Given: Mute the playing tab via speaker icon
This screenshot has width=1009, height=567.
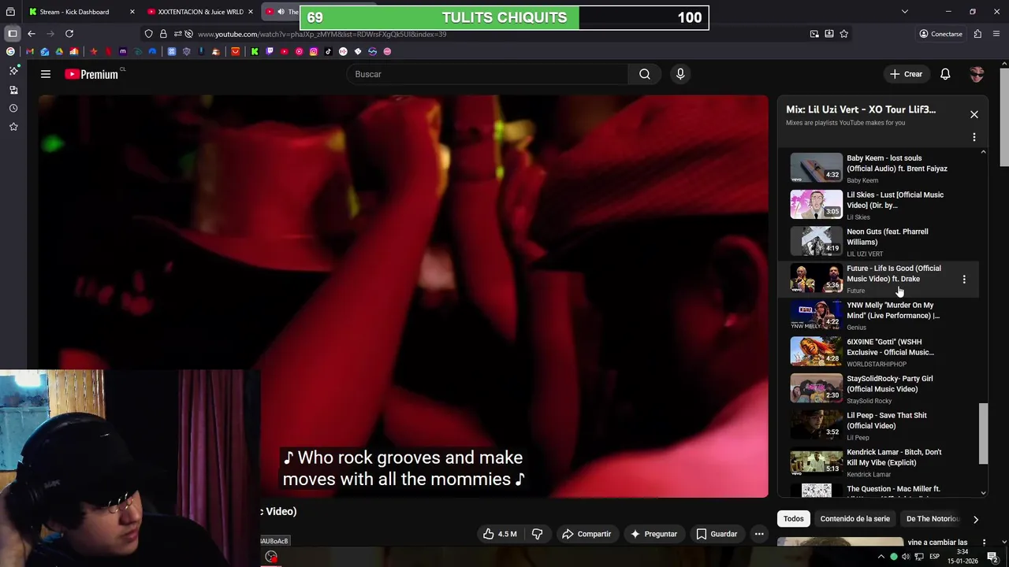Looking at the screenshot, I should (x=281, y=12).
